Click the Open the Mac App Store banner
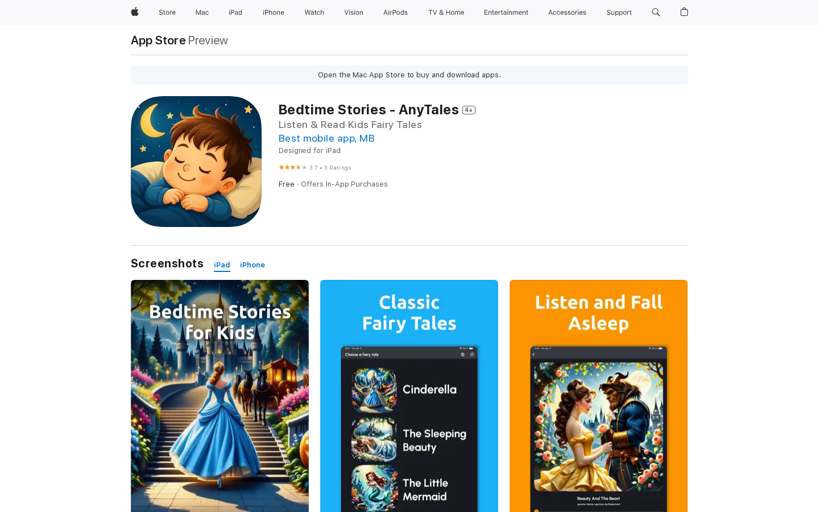The width and height of the screenshot is (819, 512). (409, 75)
